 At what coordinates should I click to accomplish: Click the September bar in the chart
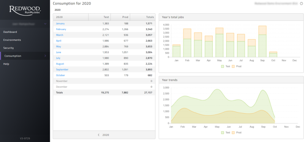[262, 41]
